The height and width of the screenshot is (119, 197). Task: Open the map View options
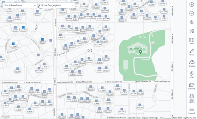pyautogui.click(x=191, y=41)
